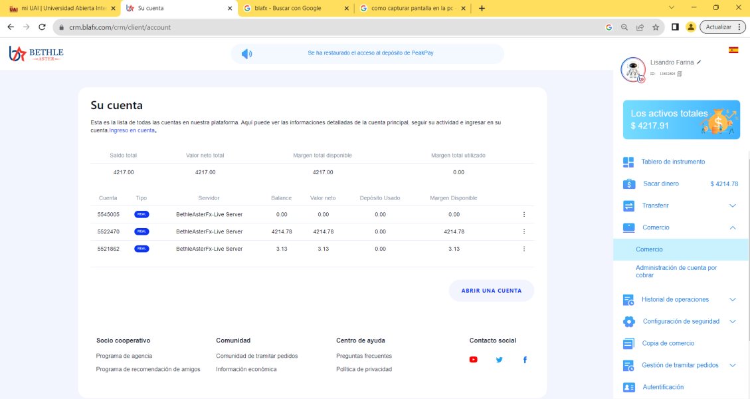Collapse the Comercio sidebar section
The width and height of the screenshot is (750, 399).
pyautogui.click(x=733, y=227)
